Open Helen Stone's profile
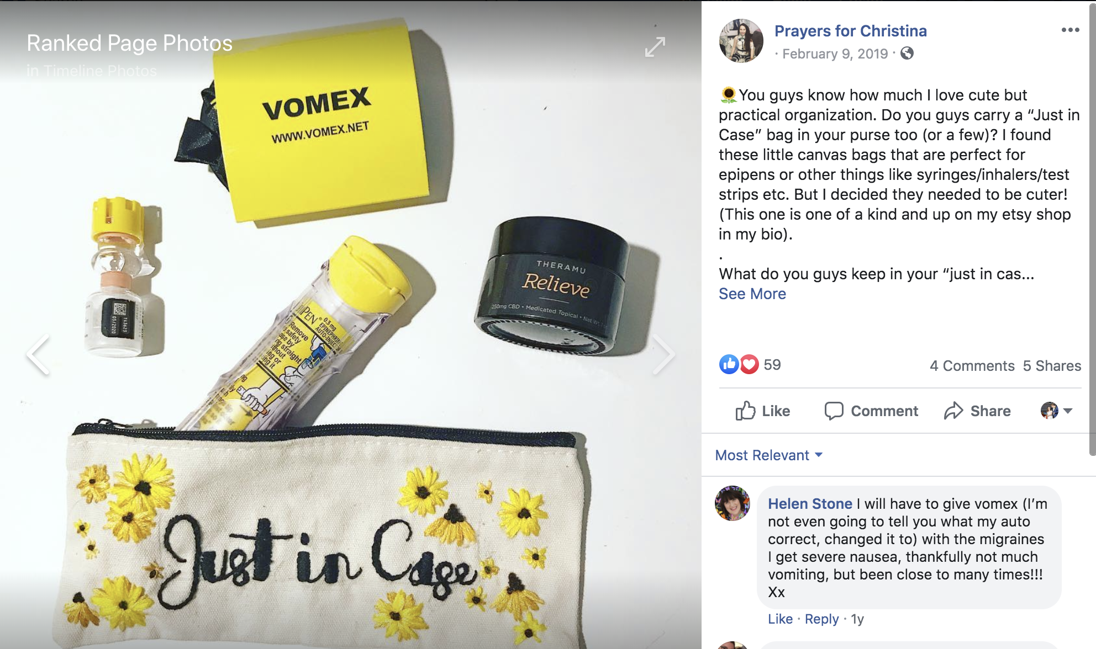 810,504
